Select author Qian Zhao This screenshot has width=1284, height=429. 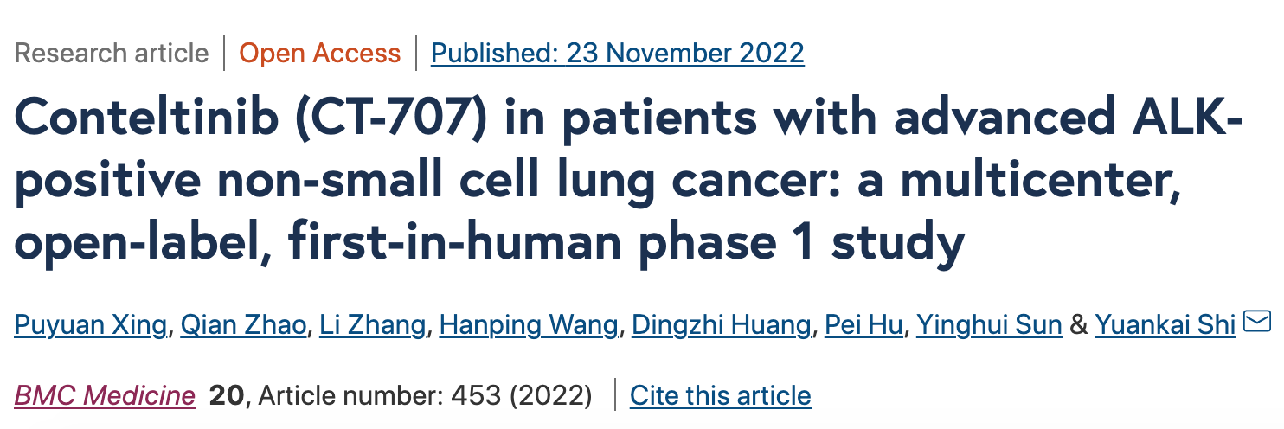(x=243, y=326)
